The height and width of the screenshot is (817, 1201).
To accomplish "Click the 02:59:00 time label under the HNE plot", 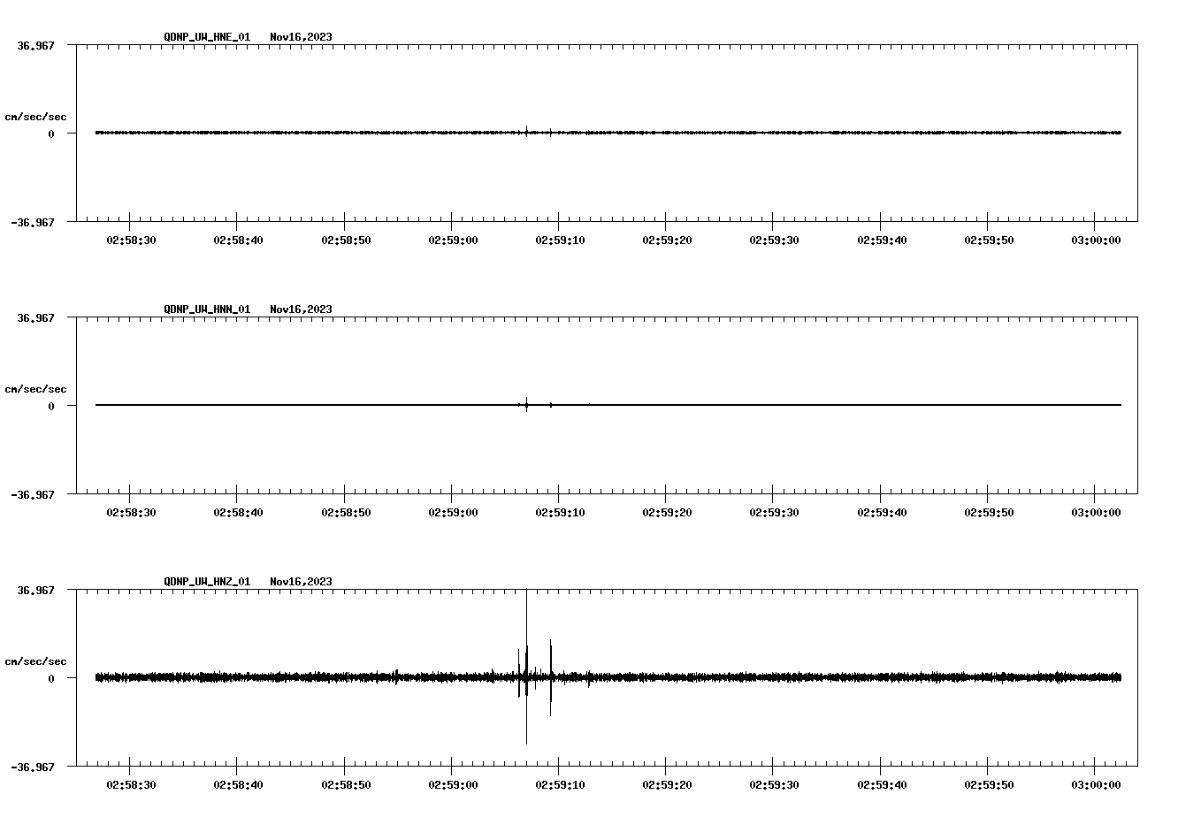I will click(453, 240).
